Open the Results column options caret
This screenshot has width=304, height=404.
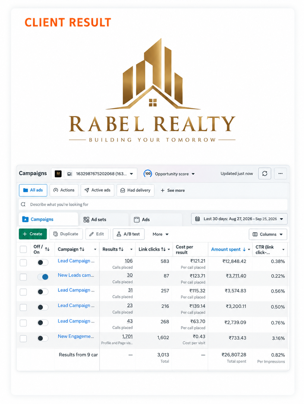(131, 249)
